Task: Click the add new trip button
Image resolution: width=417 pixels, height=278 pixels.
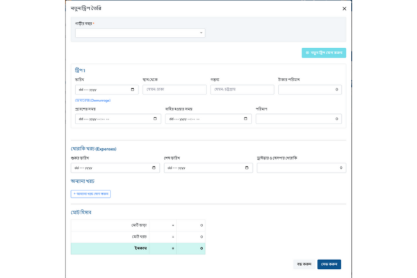Action: (323, 53)
